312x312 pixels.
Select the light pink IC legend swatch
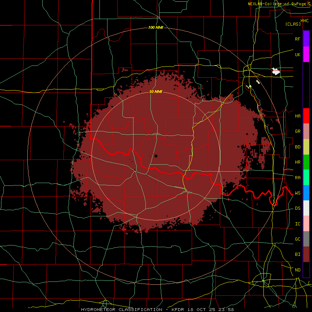coord(306,224)
